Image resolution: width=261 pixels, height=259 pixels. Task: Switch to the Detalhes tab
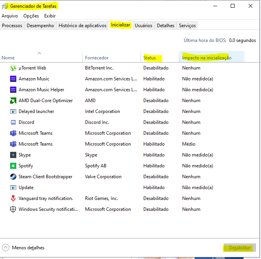click(165, 26)
